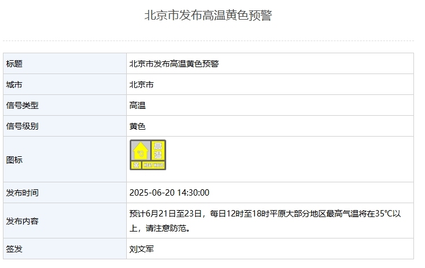Click the 2025-06-20 14:30:00 timestamp
Viewport: 425px width, 268px height.
coord(170,193)
